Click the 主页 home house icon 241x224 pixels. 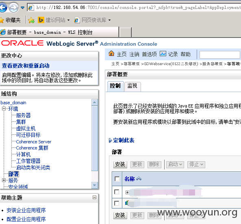(111, 54)
